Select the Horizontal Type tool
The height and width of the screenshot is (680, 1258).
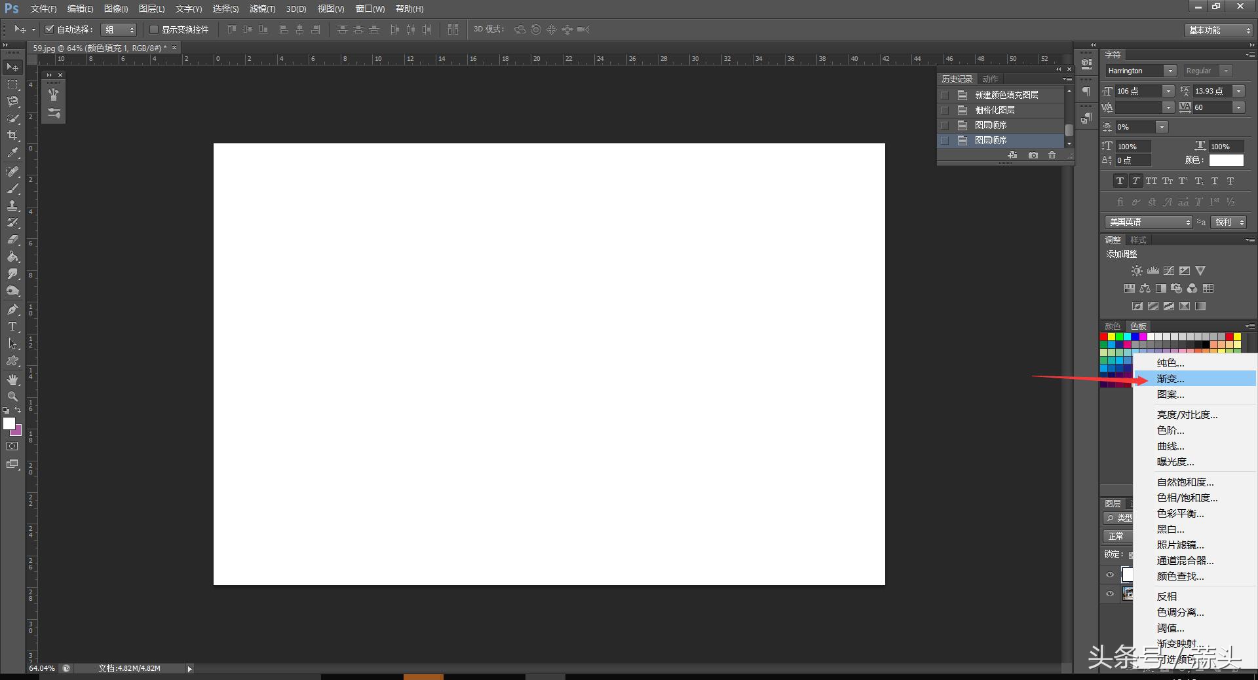tap(12, 326)
